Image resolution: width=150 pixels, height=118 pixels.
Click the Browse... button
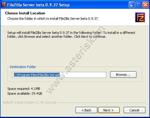click(123, 75)
